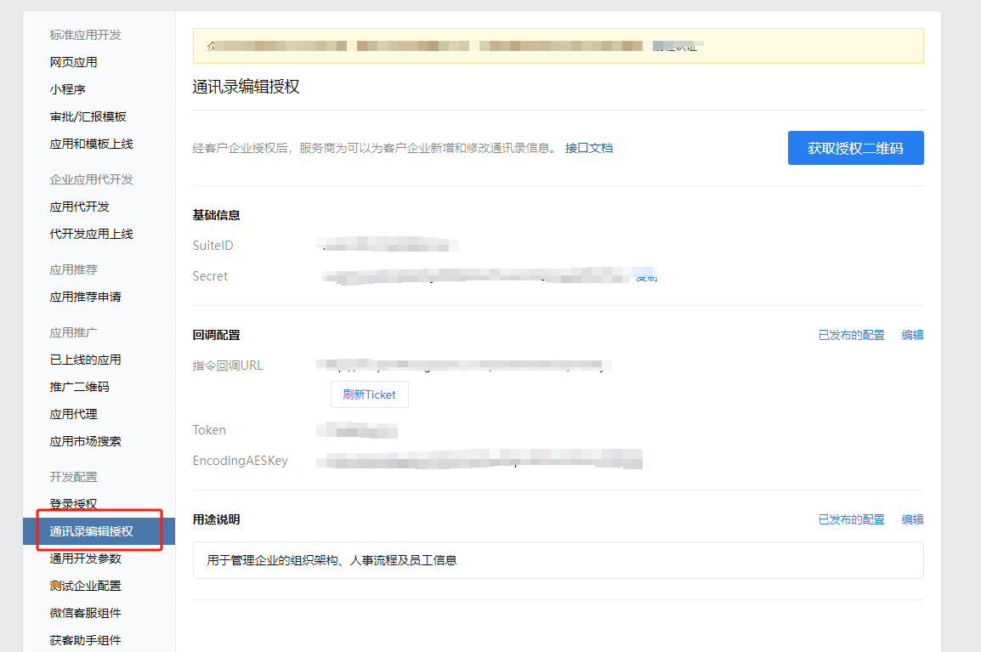Viewport: 981px width, 652px height.
Task: Go to 测试企业配置
Action: coord(86,586)
